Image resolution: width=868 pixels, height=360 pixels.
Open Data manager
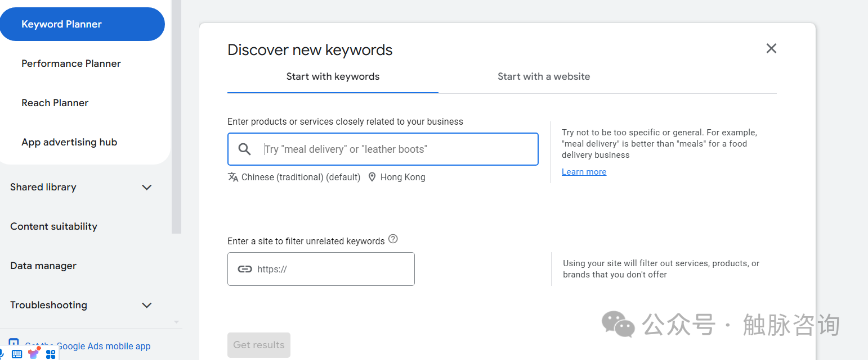click(x=43, y=266)
